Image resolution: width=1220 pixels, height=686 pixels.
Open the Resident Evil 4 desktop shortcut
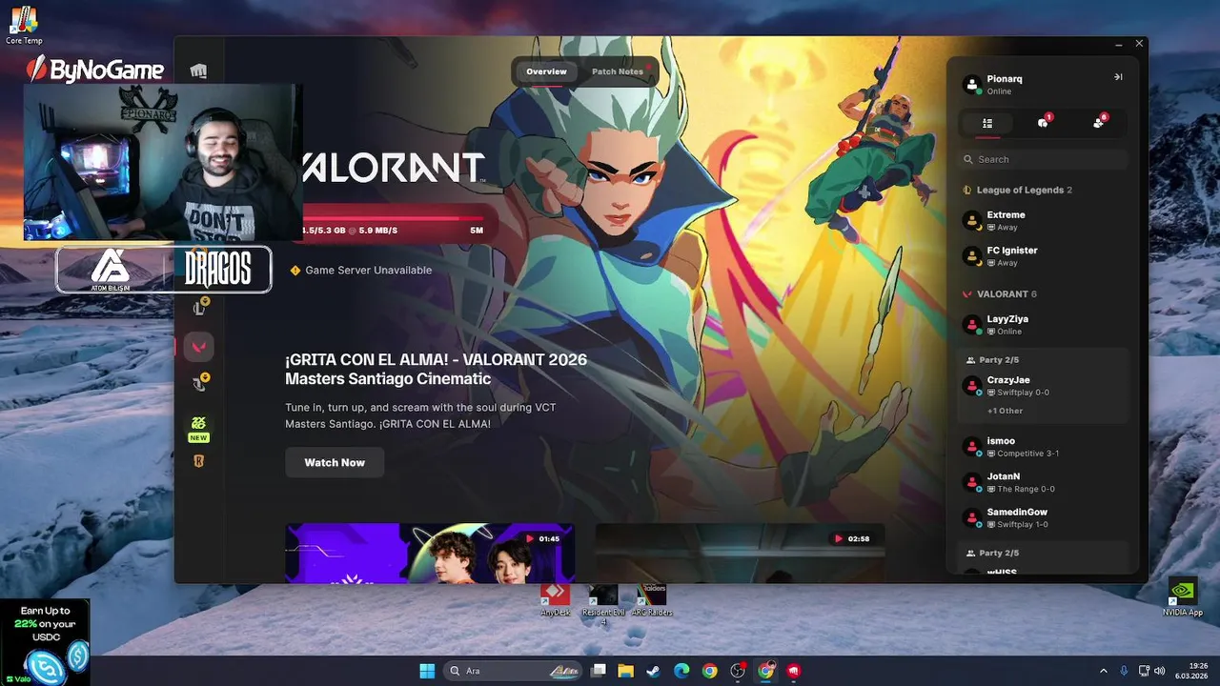point(602,603)
